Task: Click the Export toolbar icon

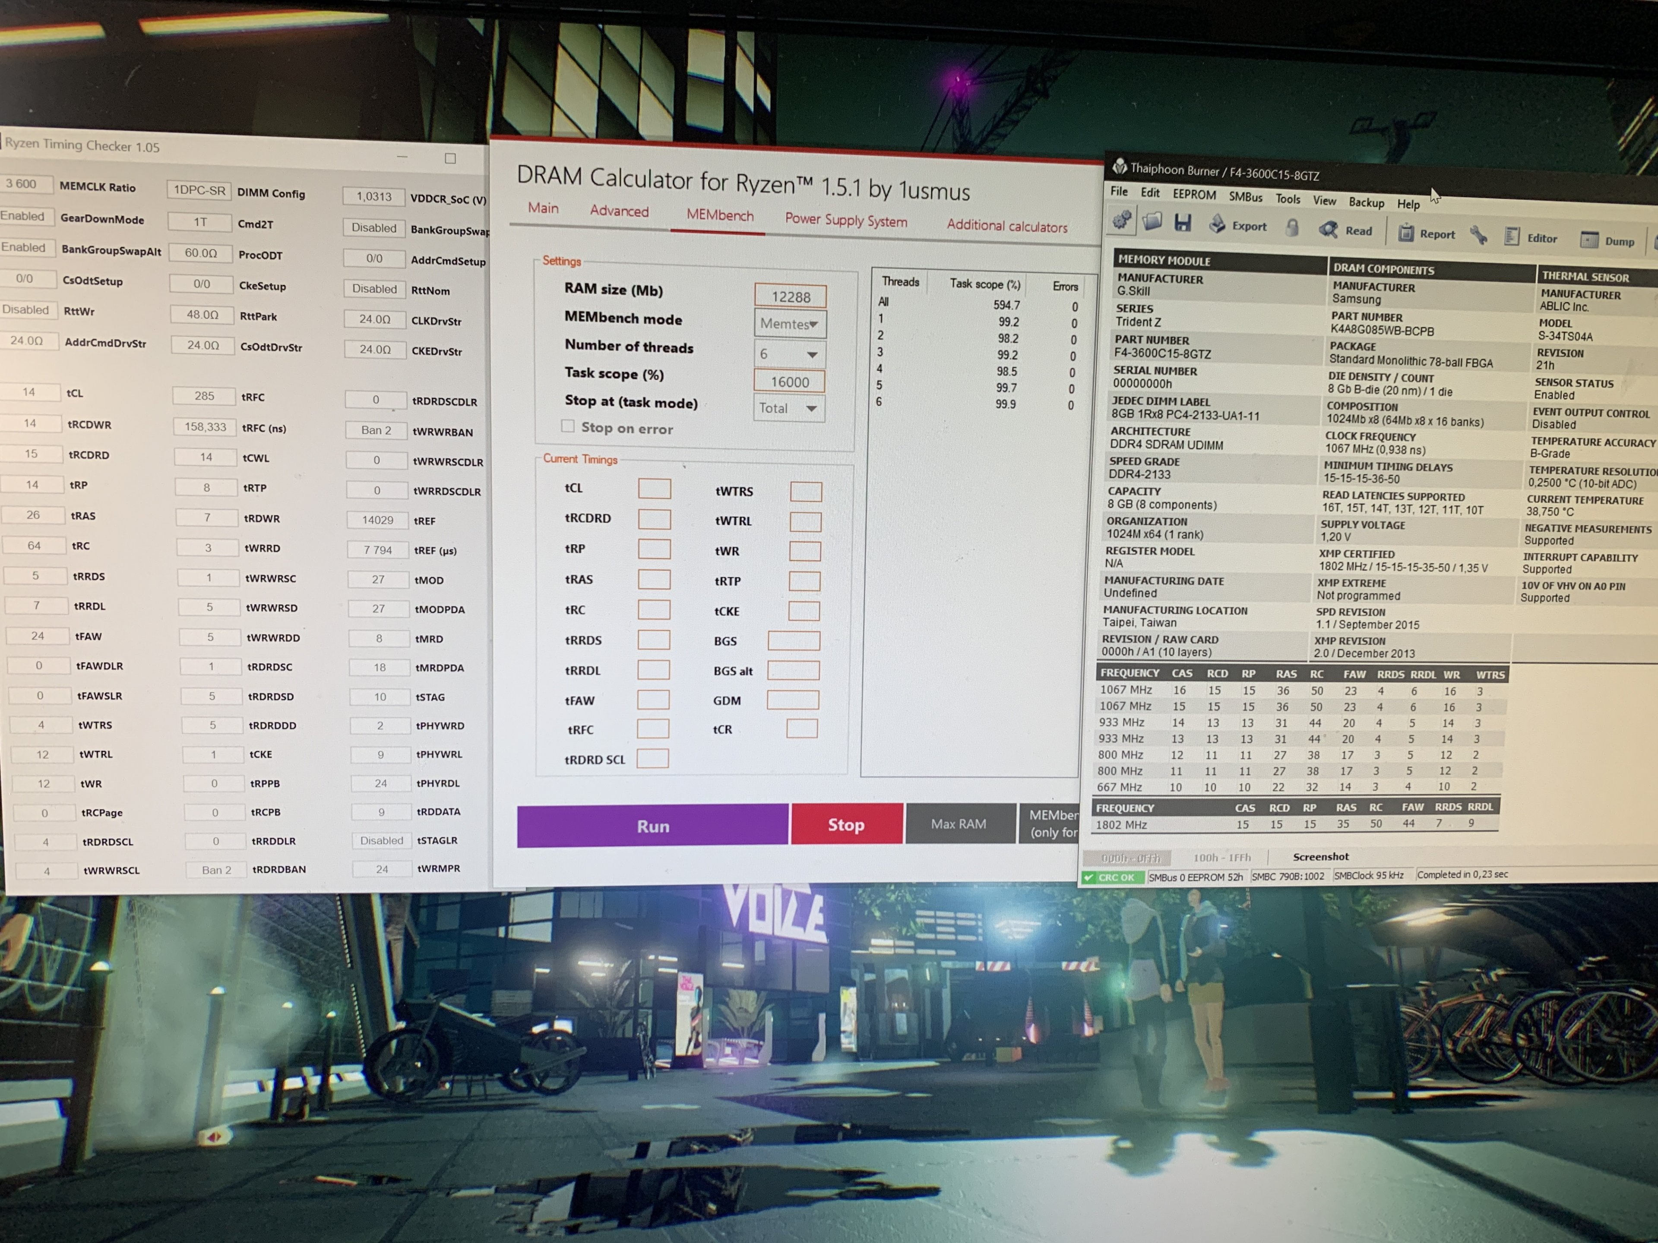Action: click(1218, 225)
